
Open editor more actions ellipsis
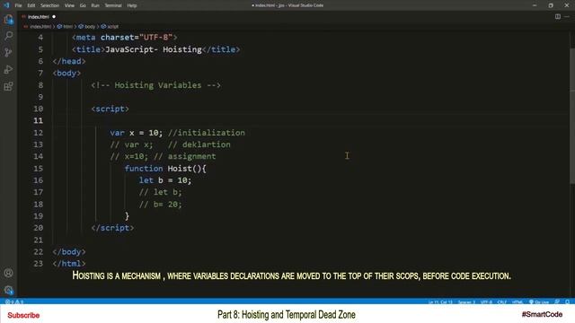pyautogui.click(x=567, y=16)
